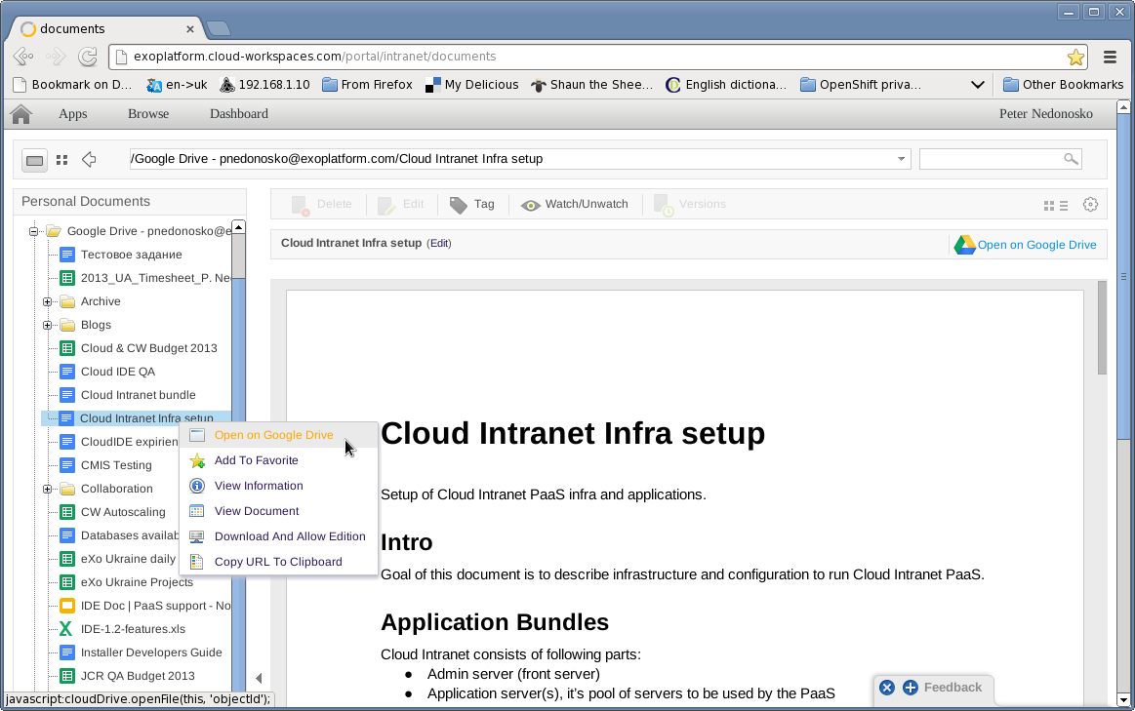The height and width of the screenshot is (711, 1135).
Task: Choose View Information in context menu
Action: [279, 486]
